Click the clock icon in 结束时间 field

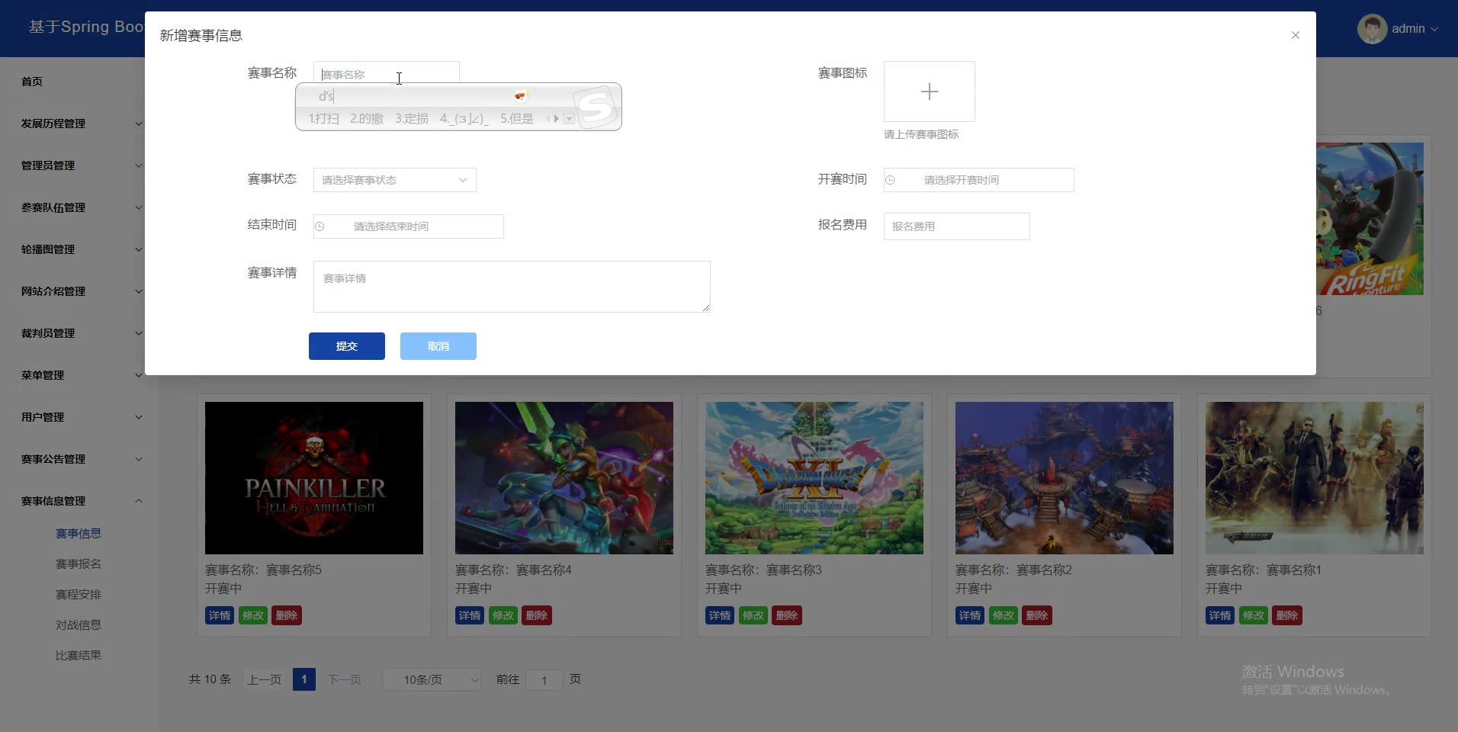(320, 226)
